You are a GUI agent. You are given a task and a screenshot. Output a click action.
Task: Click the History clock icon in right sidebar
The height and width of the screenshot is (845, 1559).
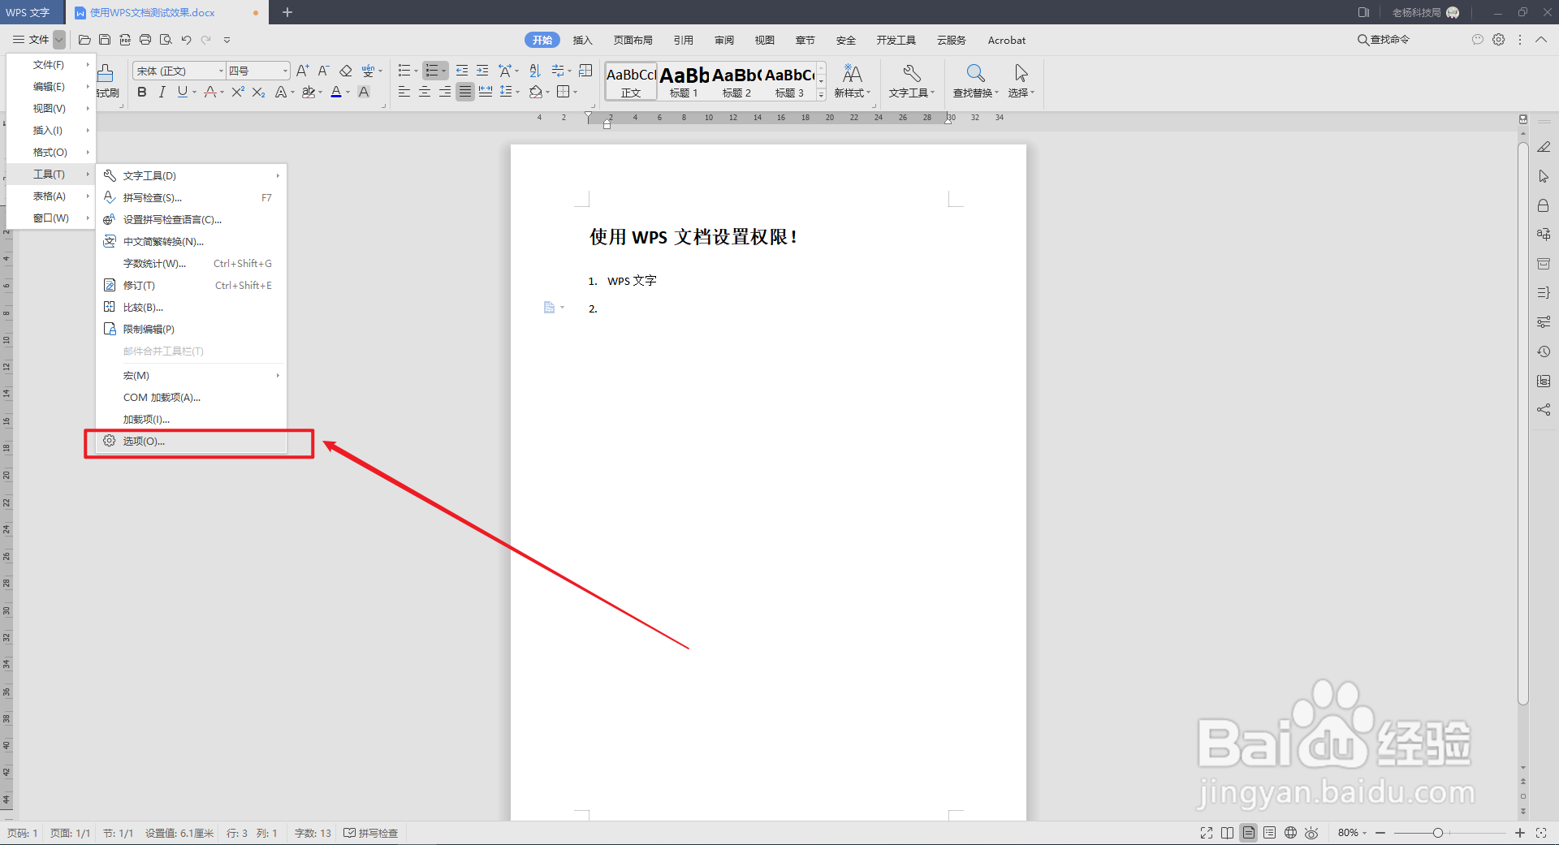[1544, 351]
